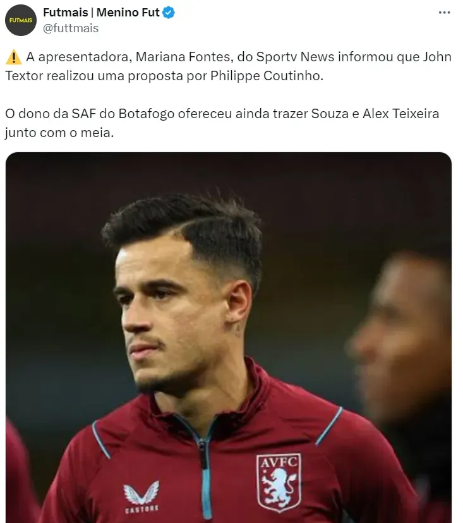Open the Futmais | Menino Fut profile name

coord(101,13)
